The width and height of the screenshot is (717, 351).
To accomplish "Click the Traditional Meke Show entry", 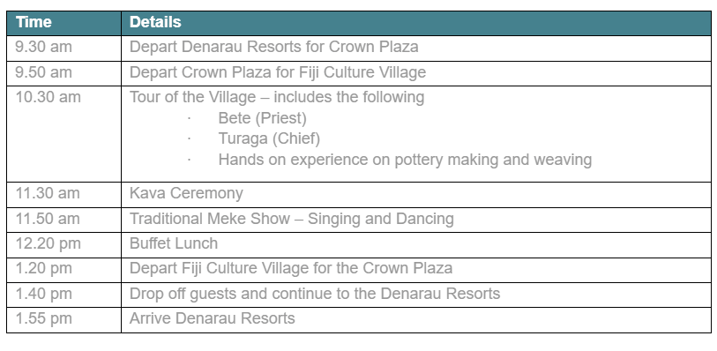I will click(x=291, y=219).
